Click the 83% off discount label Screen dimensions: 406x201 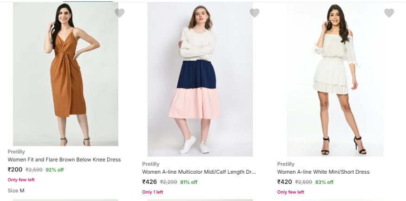(x=324, y=182)
